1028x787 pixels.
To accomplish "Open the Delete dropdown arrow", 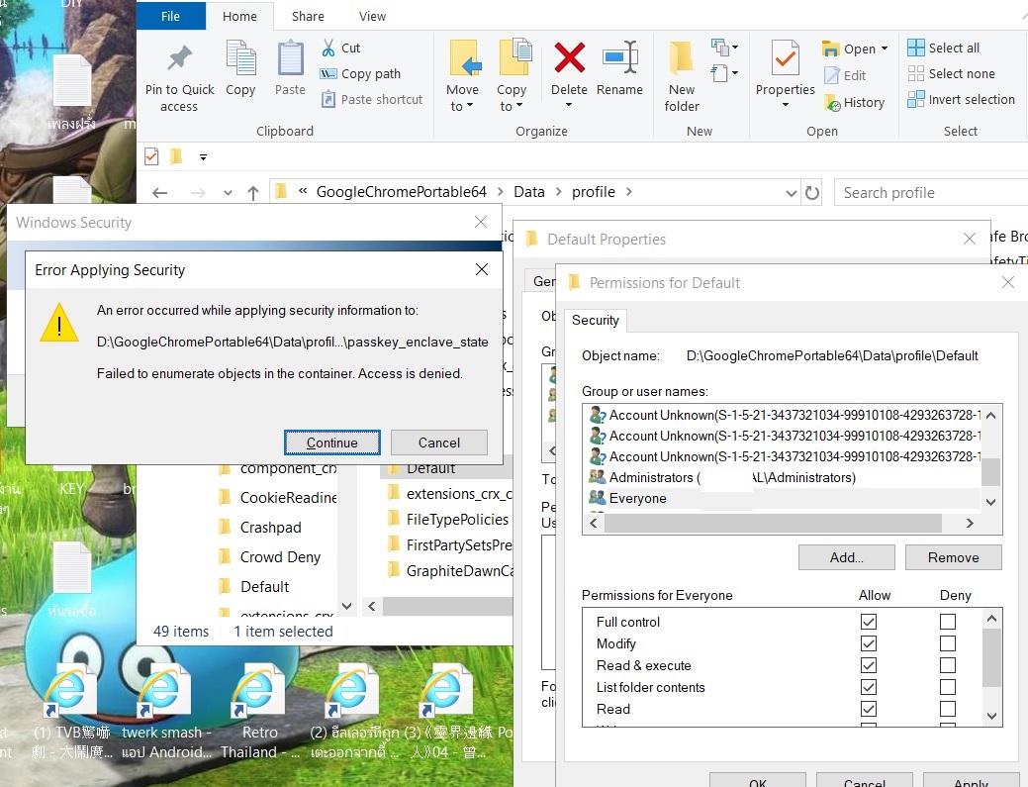I will pos(569,105).
